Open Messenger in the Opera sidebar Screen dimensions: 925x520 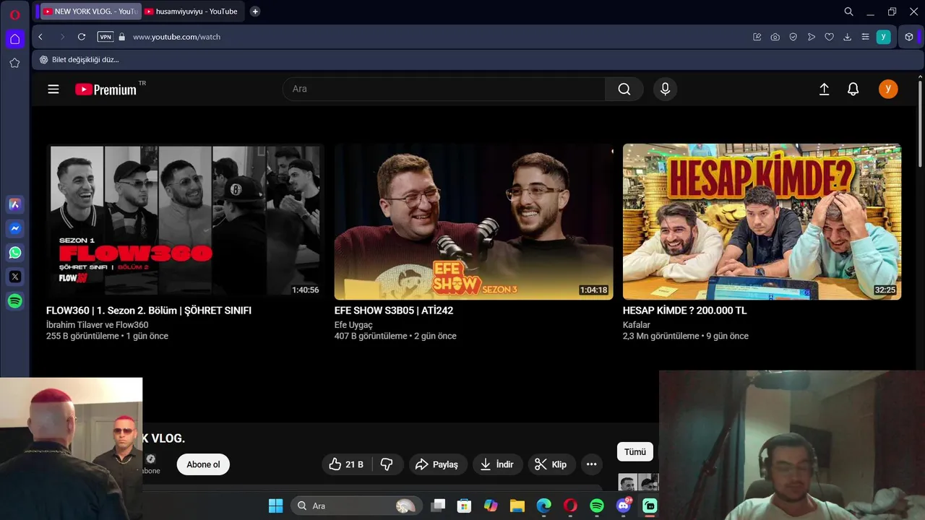point(14,228)
